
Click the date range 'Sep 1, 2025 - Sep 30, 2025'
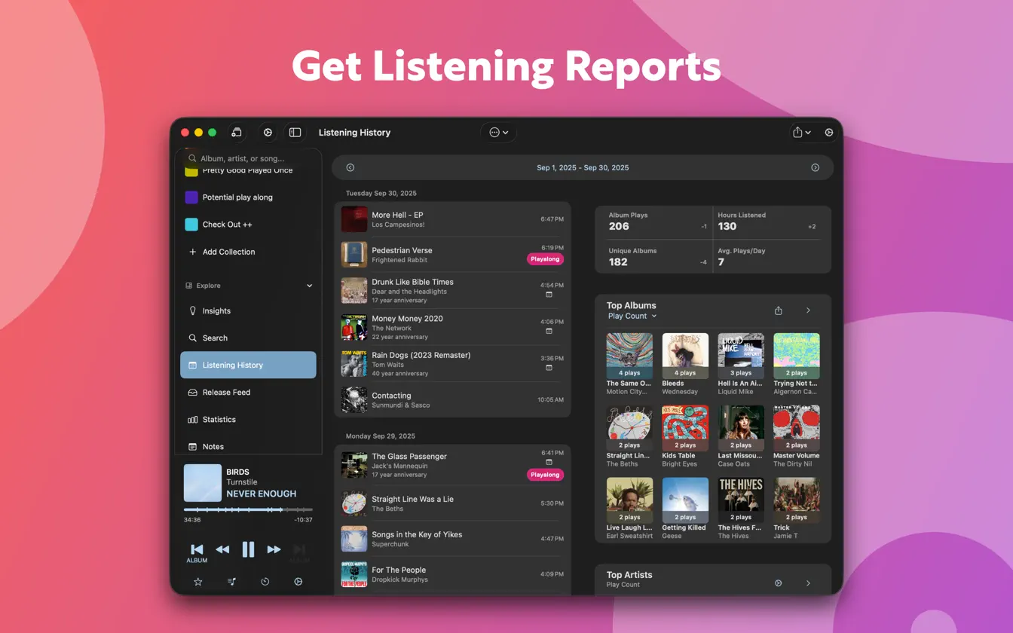[583, 167]
